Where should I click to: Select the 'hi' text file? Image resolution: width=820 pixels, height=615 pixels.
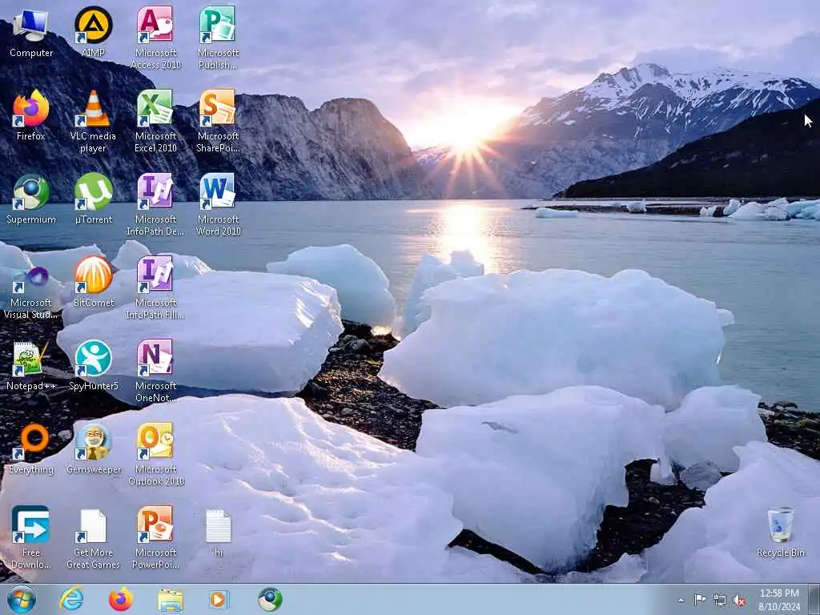tap(218, 533)
